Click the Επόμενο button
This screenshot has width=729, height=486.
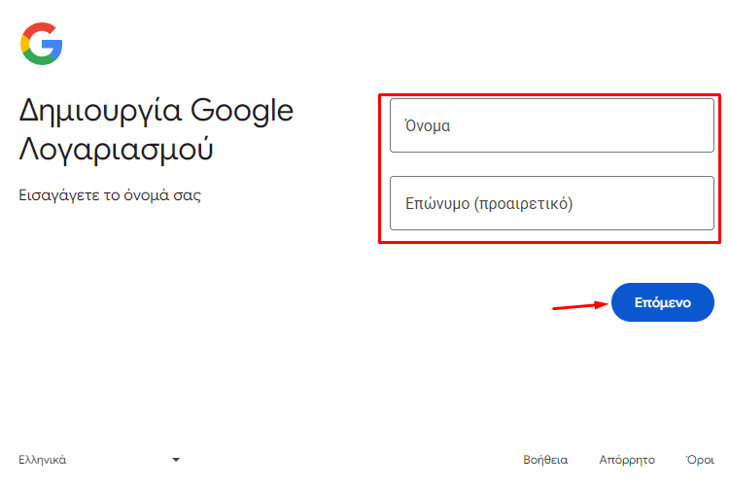[663, 302]
